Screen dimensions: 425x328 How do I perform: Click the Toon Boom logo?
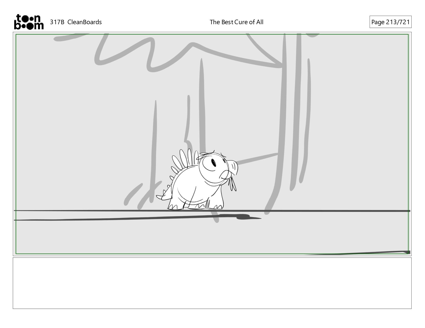click(x=29, y=22)
